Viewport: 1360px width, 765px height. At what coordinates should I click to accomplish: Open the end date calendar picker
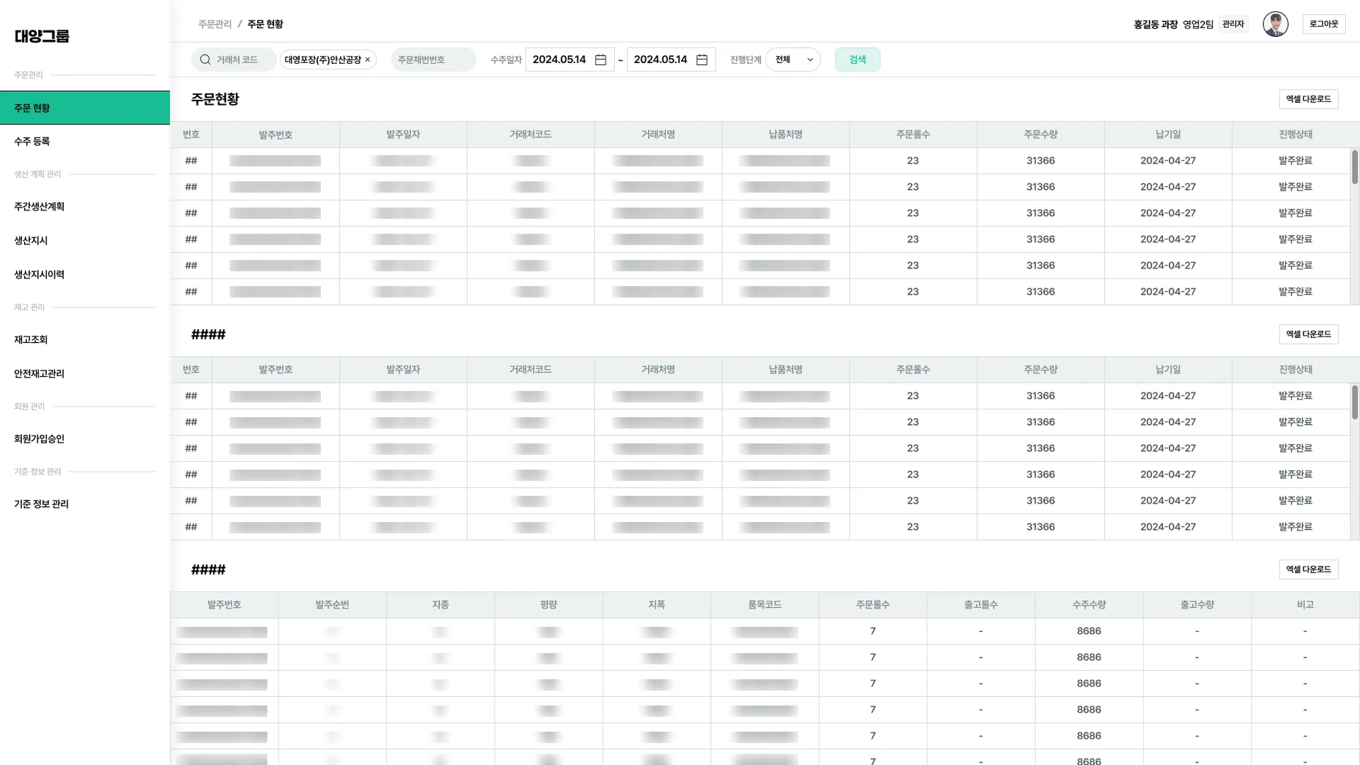pos(702,59)
